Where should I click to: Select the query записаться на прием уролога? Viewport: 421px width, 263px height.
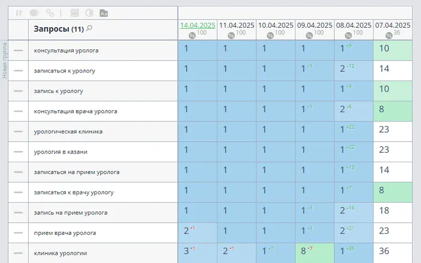[x=76, y=172]
